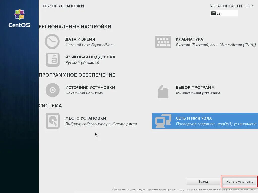The height and width of the screenshot is (193, 258).
Task: Click the СИСТЕМА section heading
Action: [50, 106]
